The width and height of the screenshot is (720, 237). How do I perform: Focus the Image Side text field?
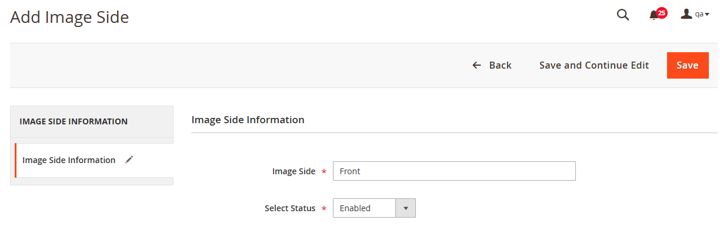454,171
